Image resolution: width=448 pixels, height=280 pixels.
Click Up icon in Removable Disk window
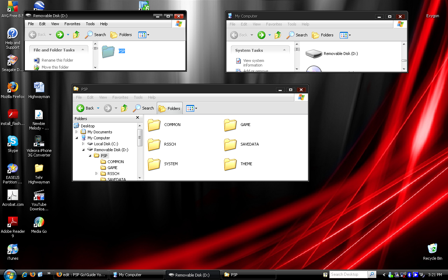pos(76,34)
